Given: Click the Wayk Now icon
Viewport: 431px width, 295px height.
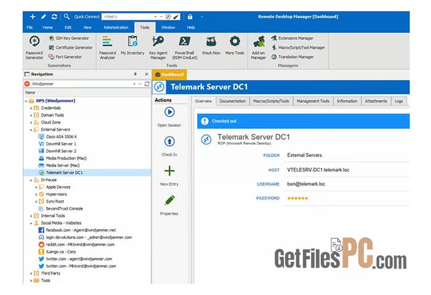Looking at the screenshot, I should 211,46.
